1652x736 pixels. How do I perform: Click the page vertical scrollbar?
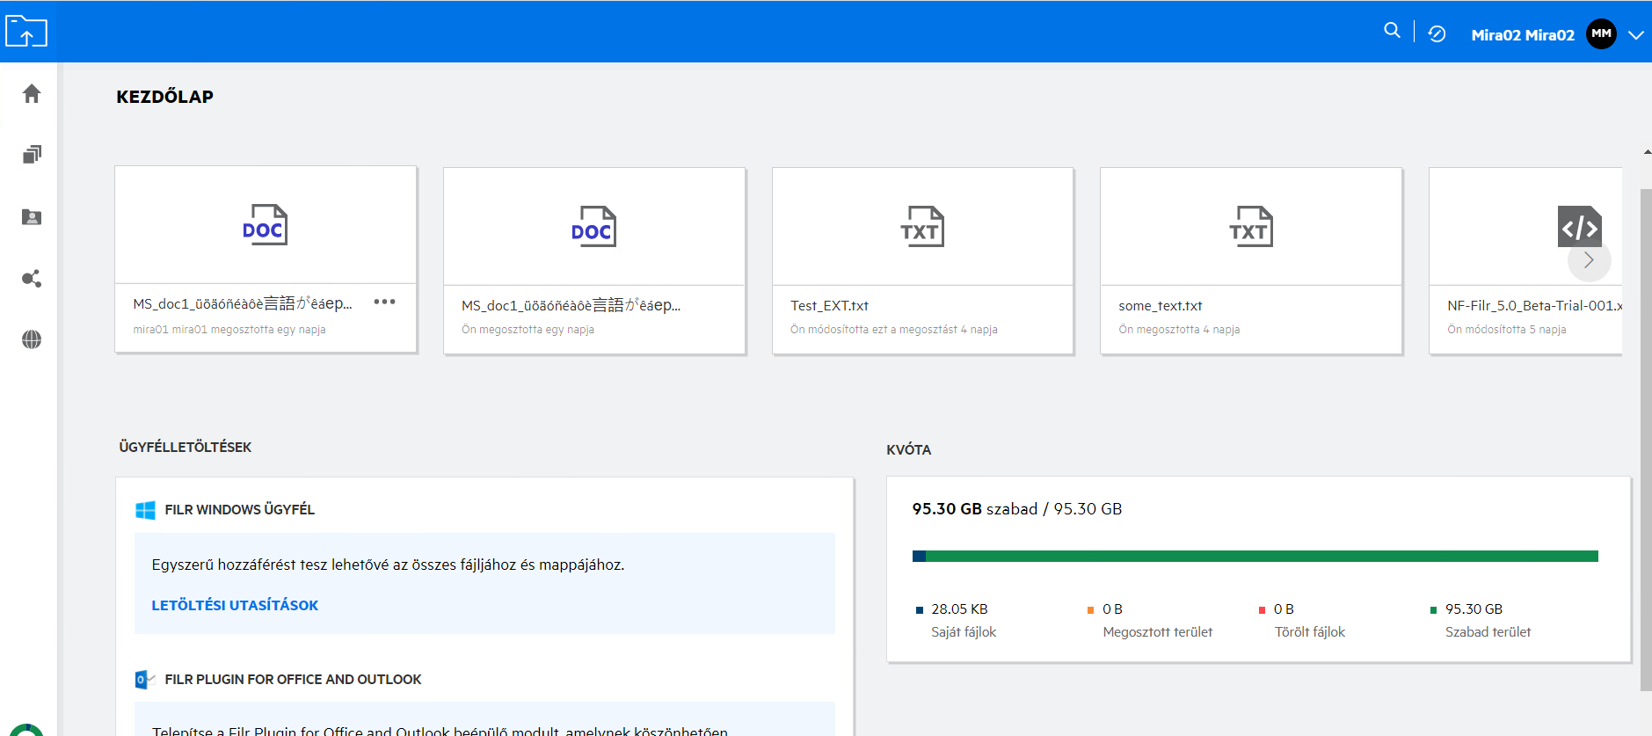(1646, 440)
